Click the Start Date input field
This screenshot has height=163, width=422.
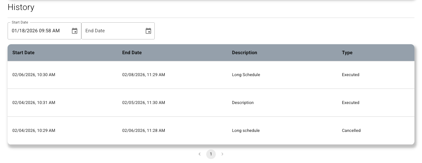38,31
